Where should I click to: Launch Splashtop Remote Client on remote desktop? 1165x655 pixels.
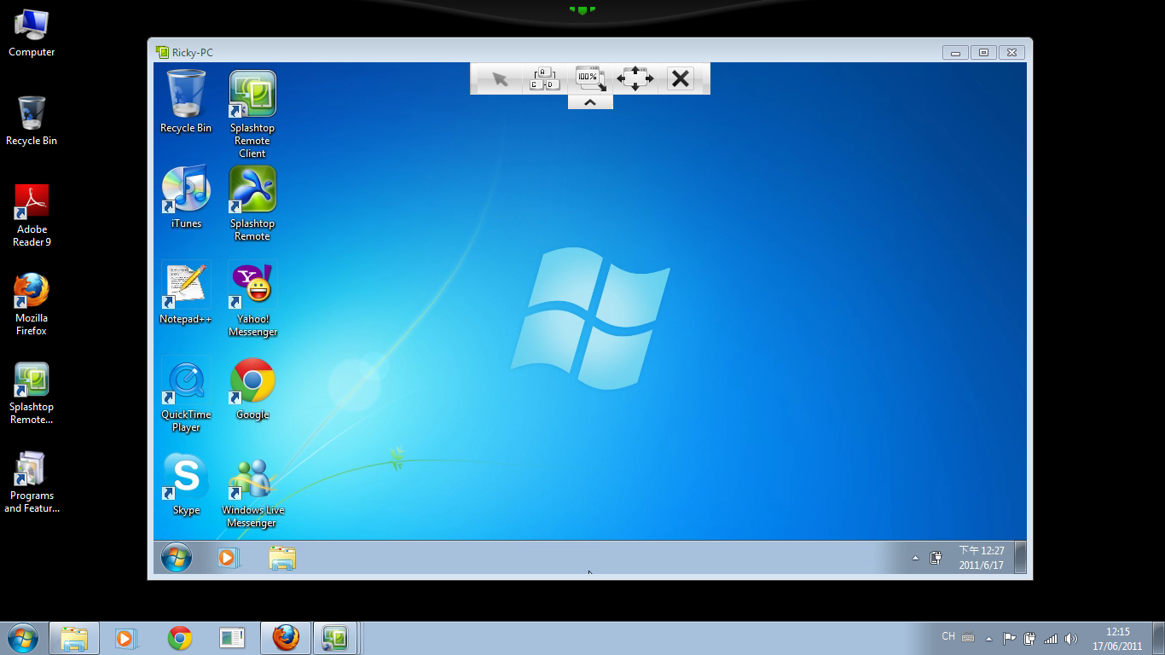point(252,114)
